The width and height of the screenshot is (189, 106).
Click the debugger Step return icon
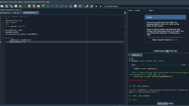click(62, 6)
